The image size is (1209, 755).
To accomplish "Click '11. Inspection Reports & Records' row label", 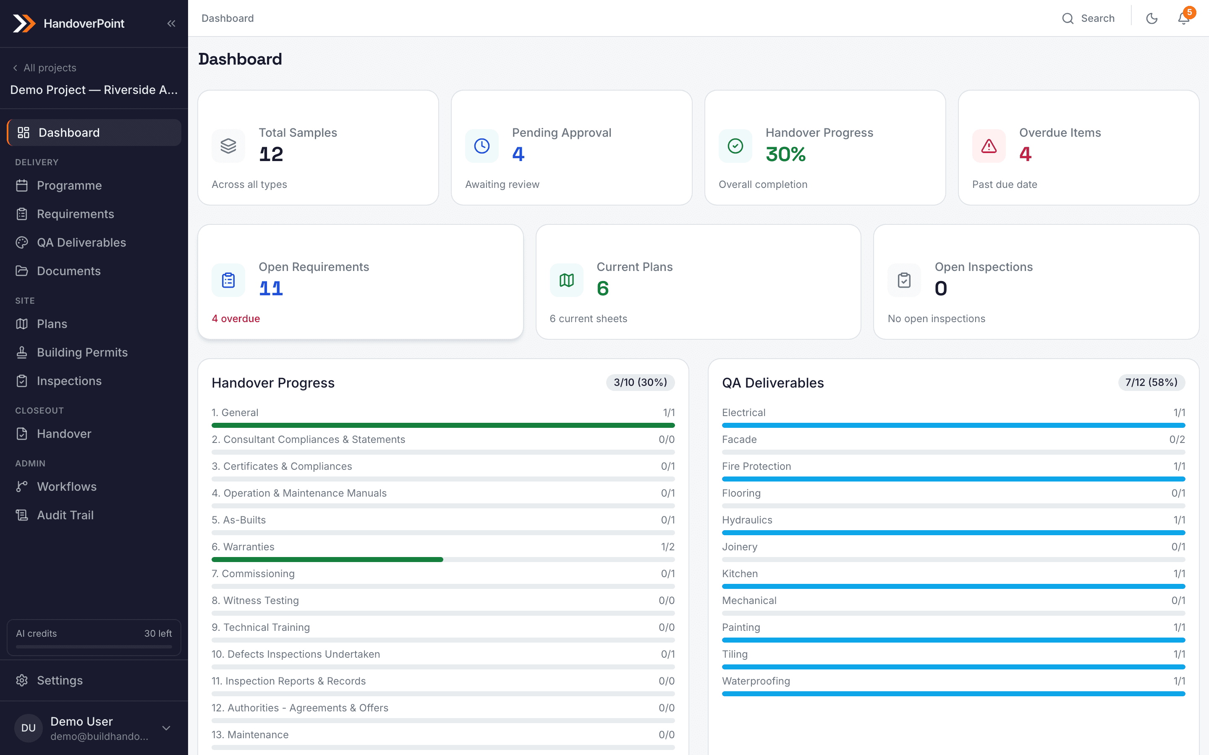I will point(289,681).
